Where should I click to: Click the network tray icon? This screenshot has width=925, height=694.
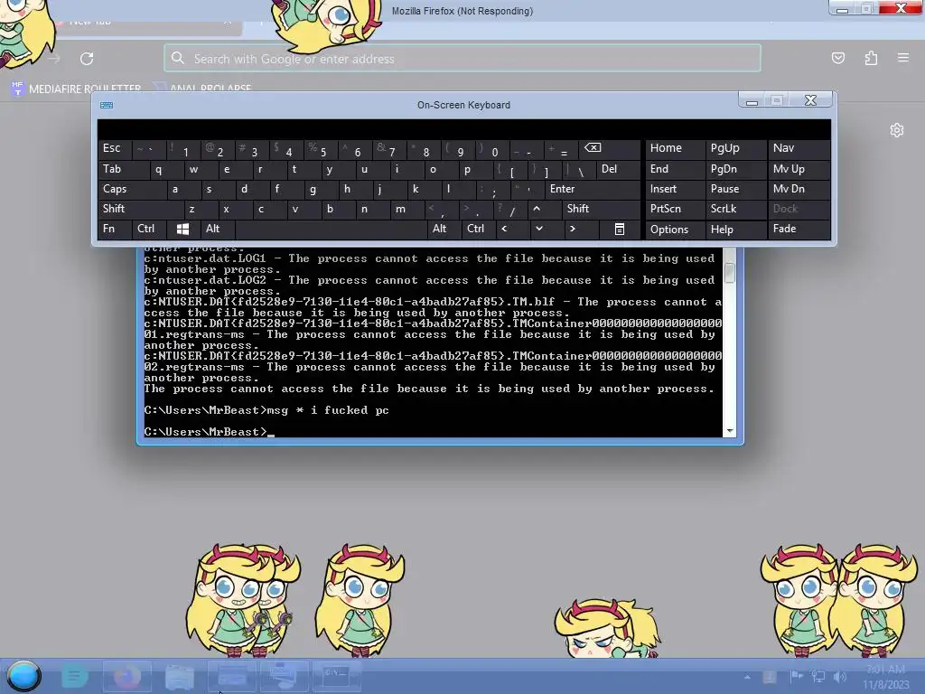pos(818,676)
